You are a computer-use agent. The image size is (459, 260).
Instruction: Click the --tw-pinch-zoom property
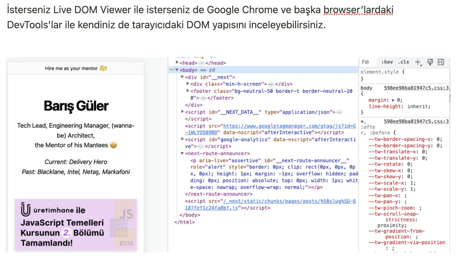click(395, 208)
